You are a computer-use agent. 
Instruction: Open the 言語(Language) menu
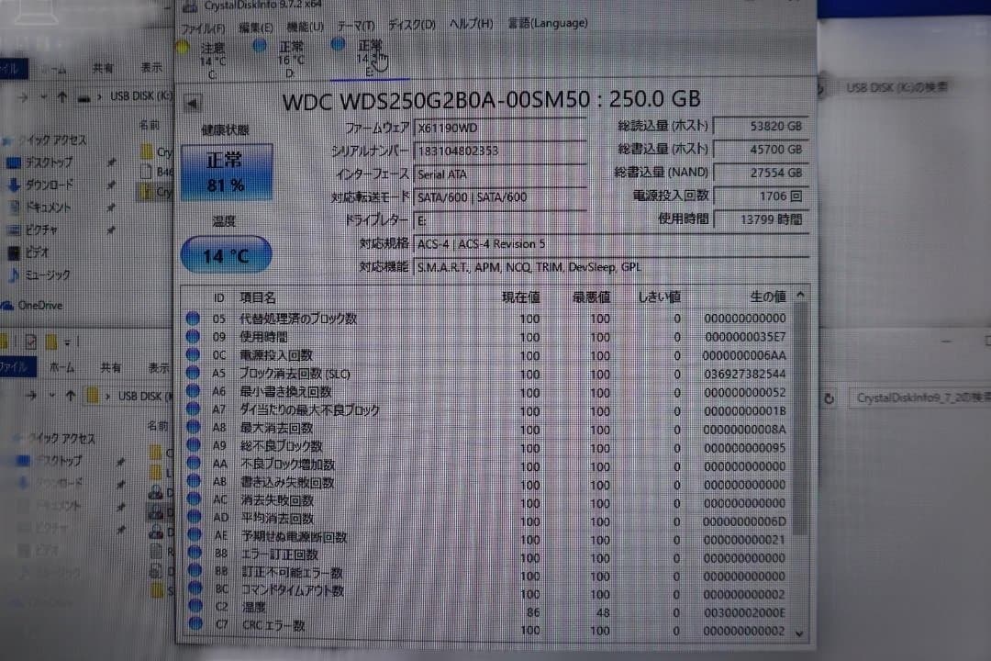(548, 23)
